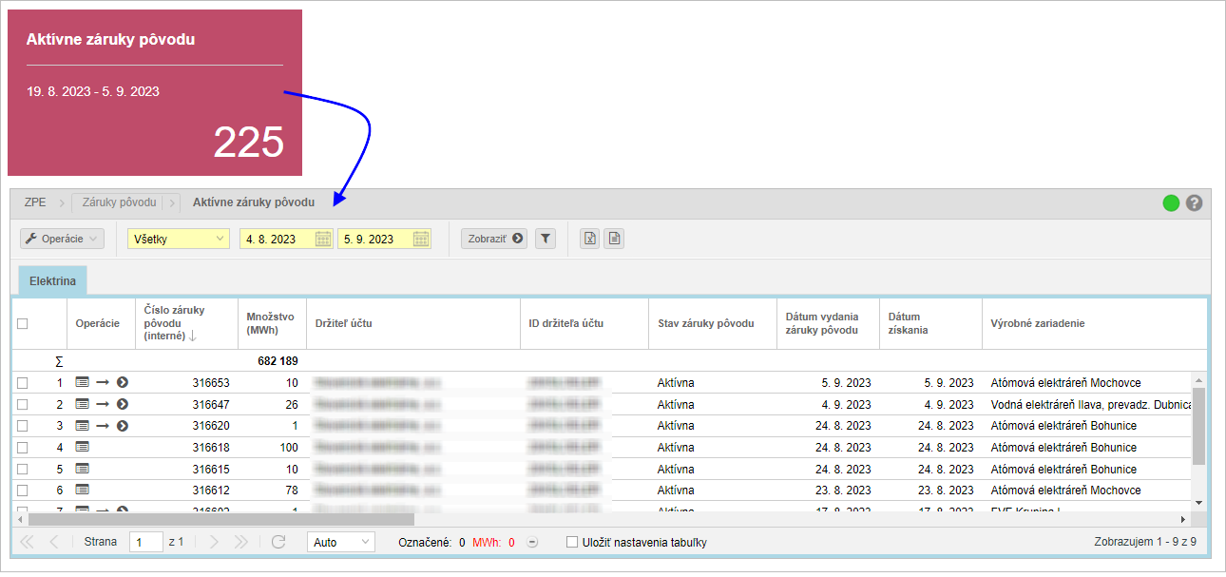Click the green status indicator circle

tap(1171, 202)
